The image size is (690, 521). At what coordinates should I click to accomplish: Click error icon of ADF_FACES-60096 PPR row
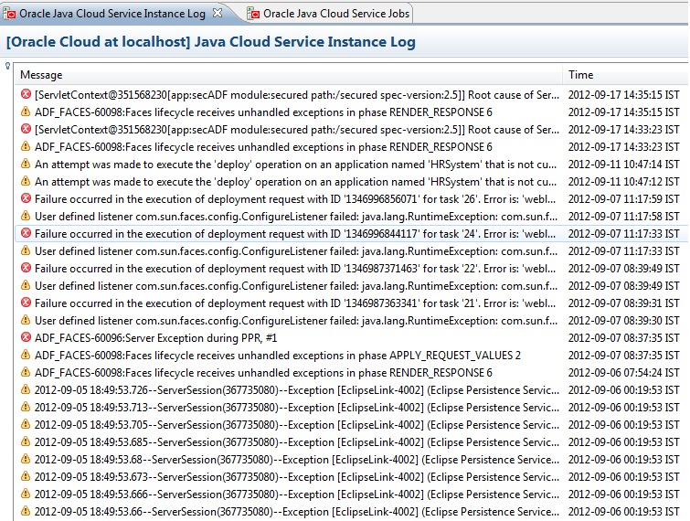[x=26, y=337]
